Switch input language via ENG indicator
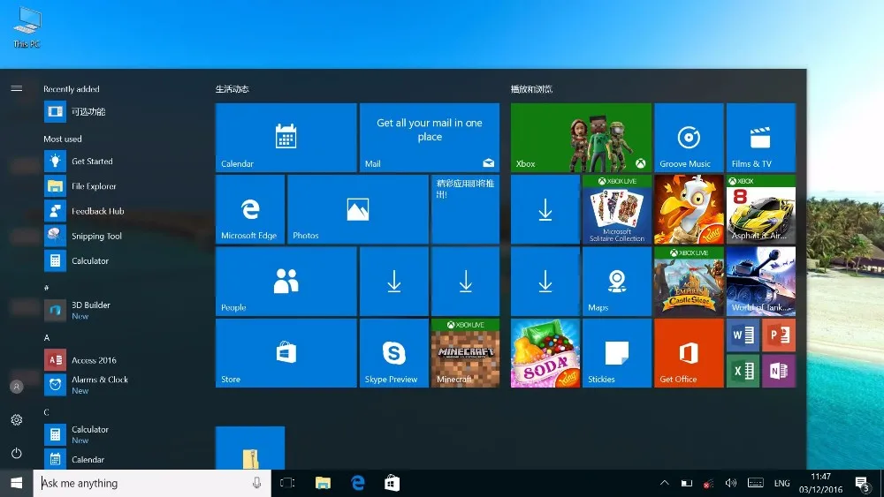The width and height of the screenshot is (884, 497). [x=782, y=483]
